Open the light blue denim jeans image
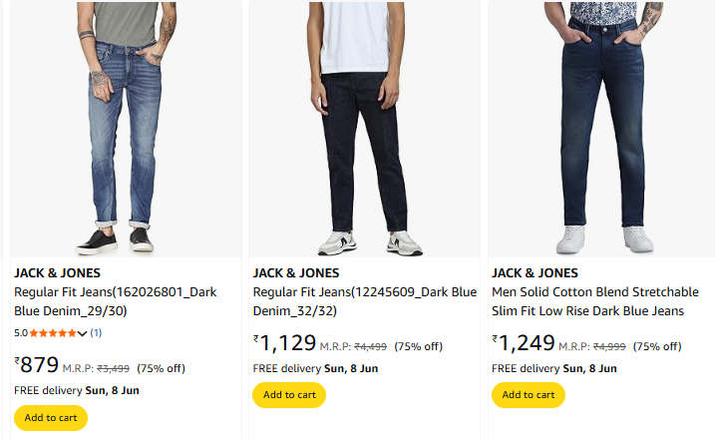The width and height of the screenshot is (715, 439). tap(125, 128)
